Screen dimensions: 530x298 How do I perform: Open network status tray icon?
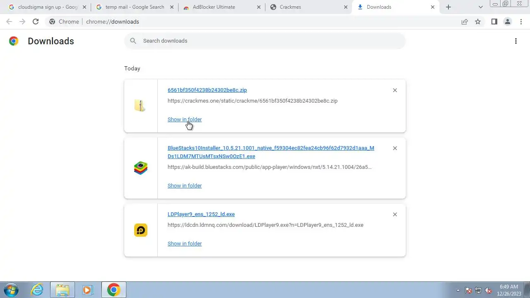click(478, 290)
